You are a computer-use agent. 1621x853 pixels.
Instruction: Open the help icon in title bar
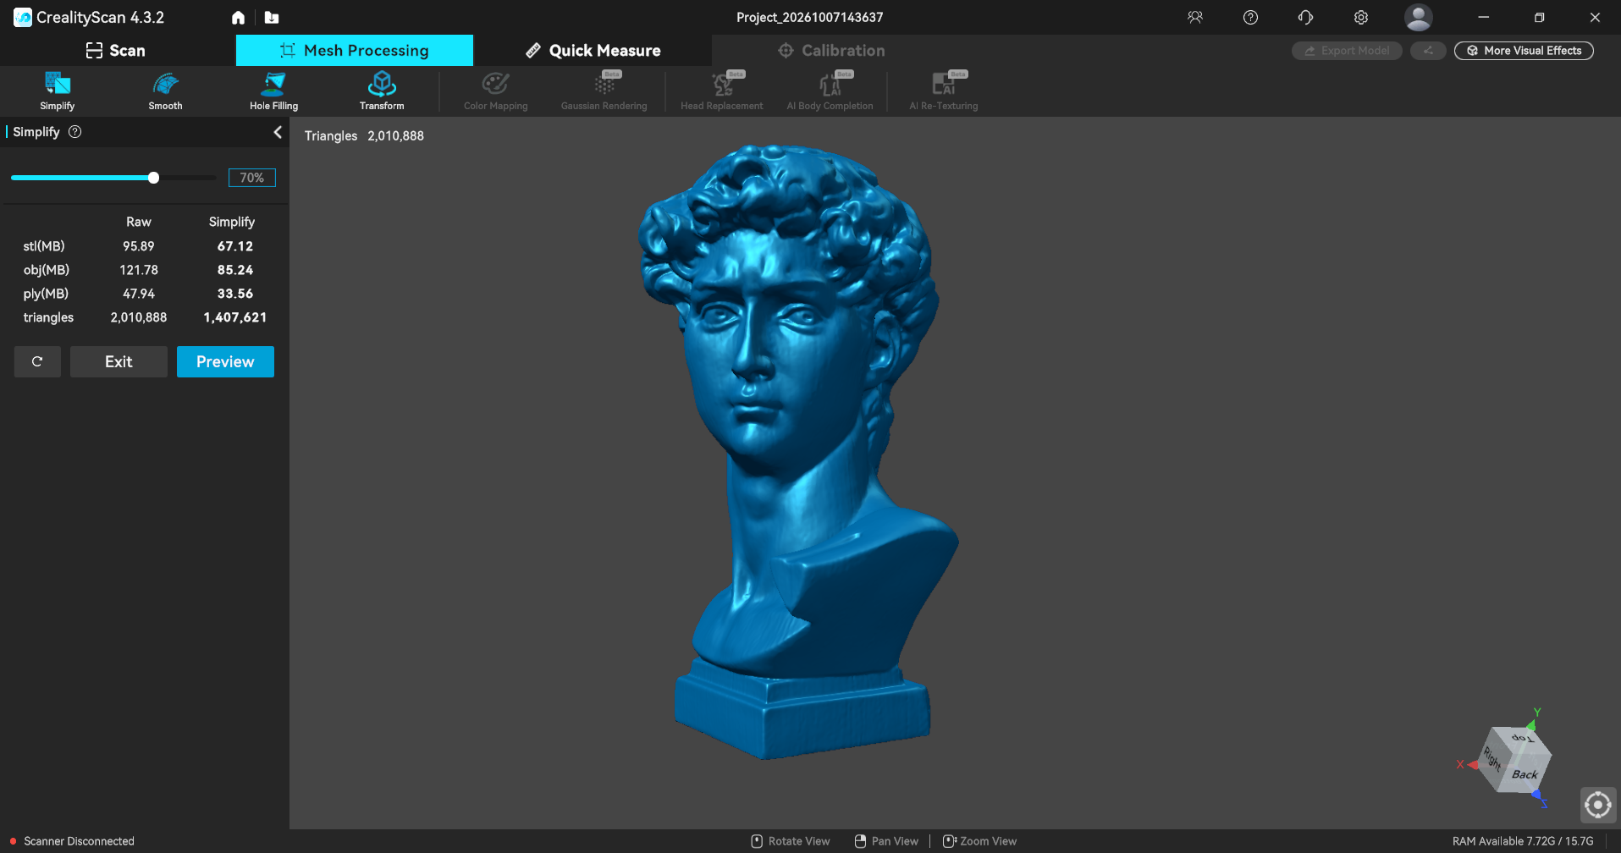(1250, 17)
